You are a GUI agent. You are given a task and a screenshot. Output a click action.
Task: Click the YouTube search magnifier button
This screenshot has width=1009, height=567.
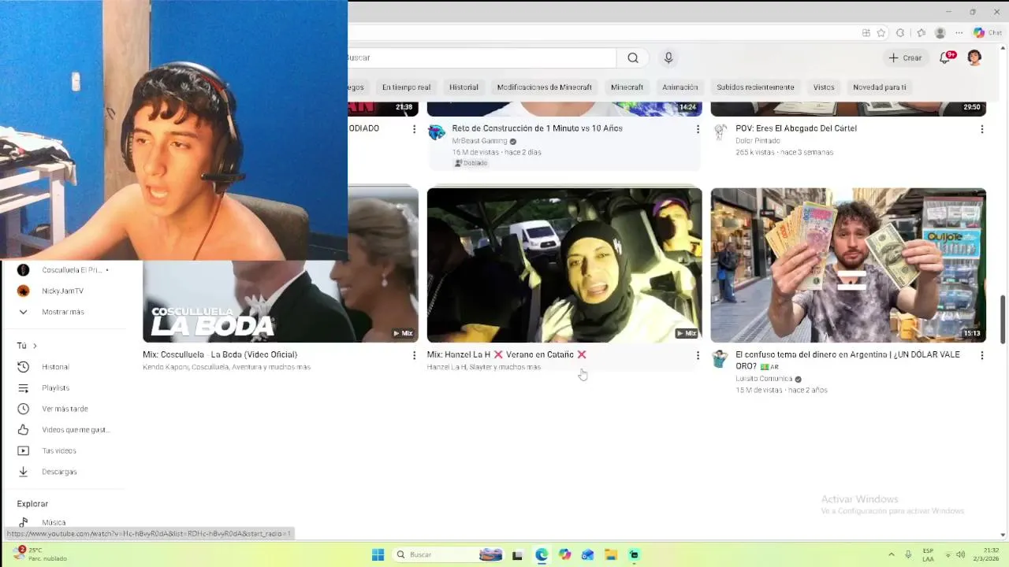point(633,57)
